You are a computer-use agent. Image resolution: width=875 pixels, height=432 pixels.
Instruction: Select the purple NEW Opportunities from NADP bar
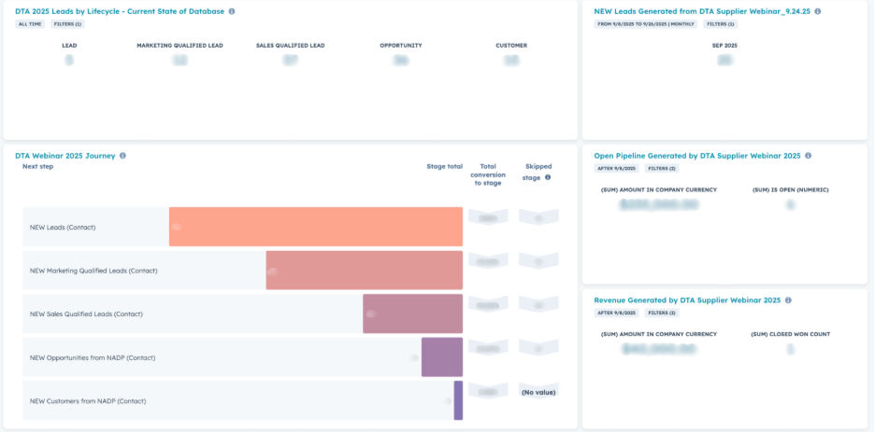pos(441,357)
